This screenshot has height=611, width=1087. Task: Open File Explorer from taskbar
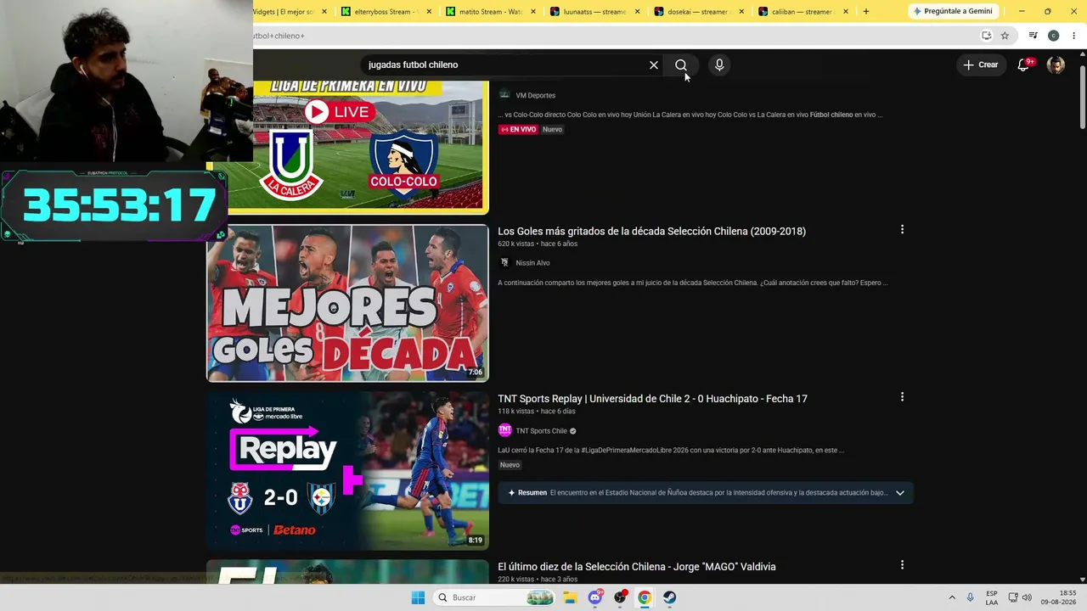[x=570, y=597]
